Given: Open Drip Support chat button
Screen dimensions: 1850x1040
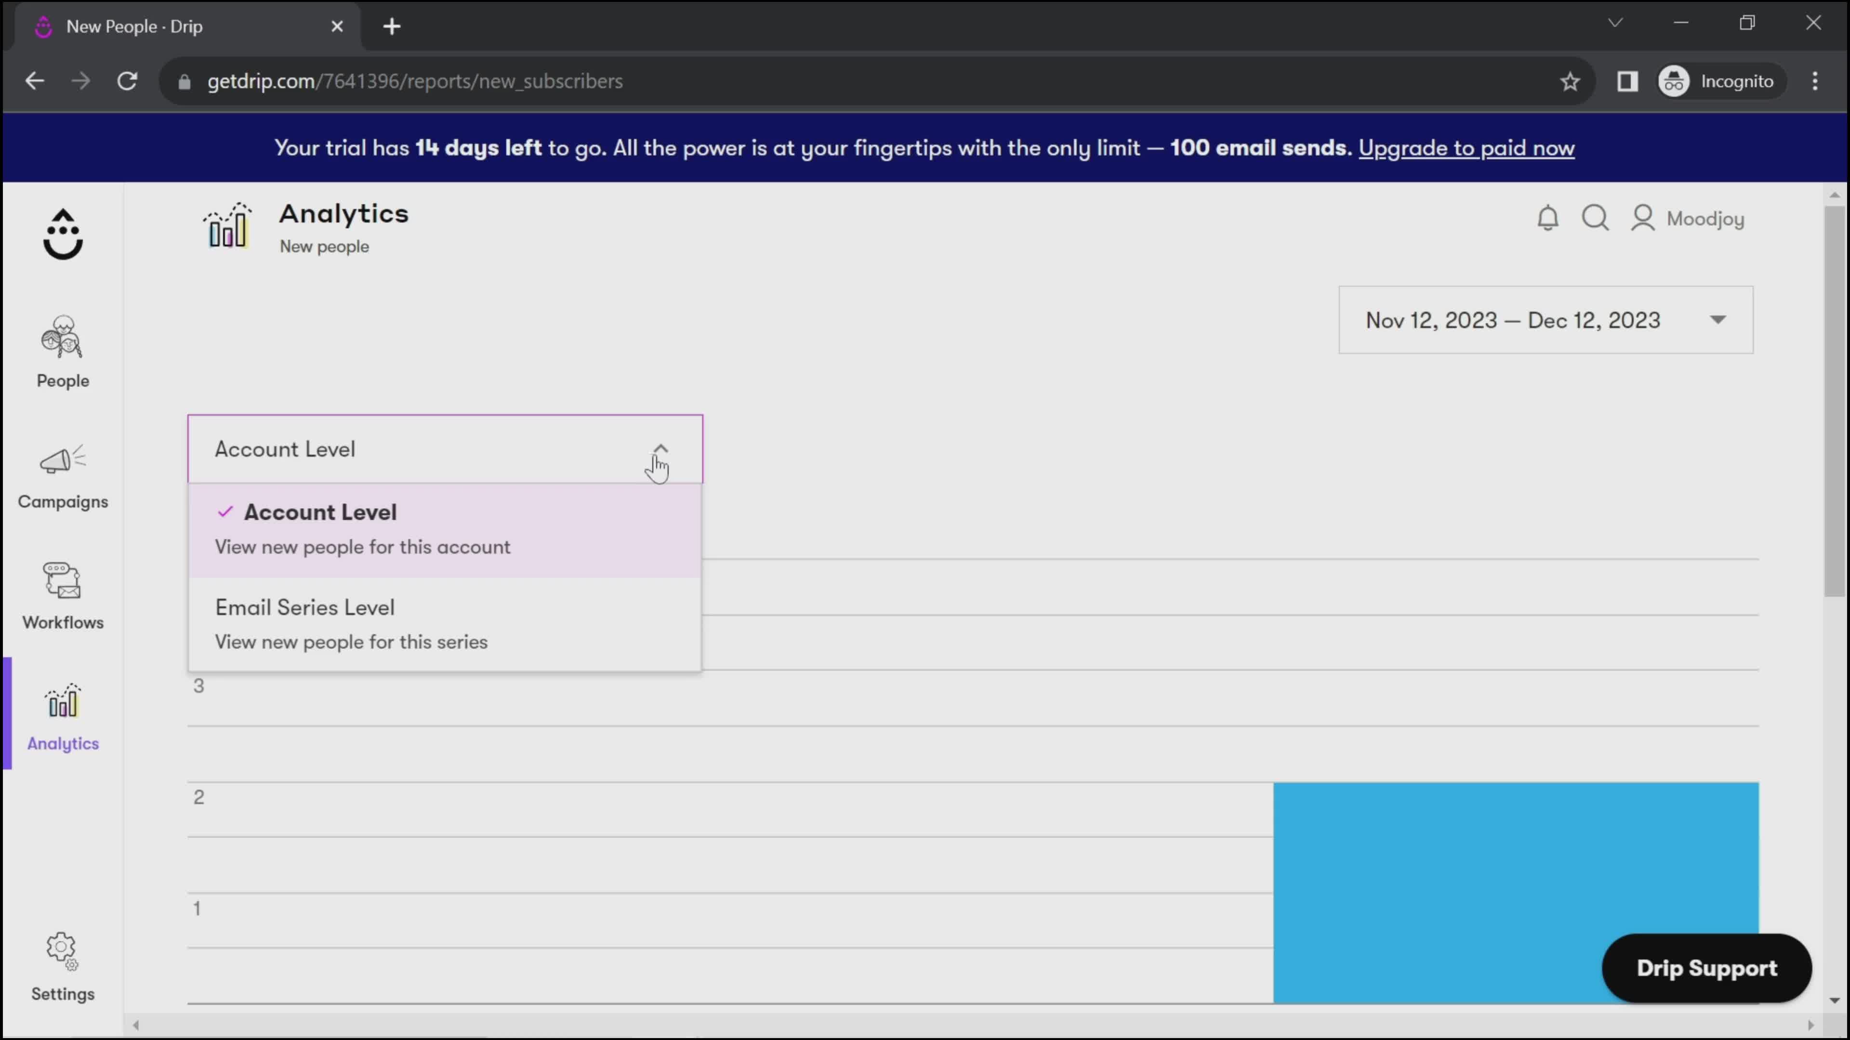Looking at the screenshot, I should [1708, 968].
